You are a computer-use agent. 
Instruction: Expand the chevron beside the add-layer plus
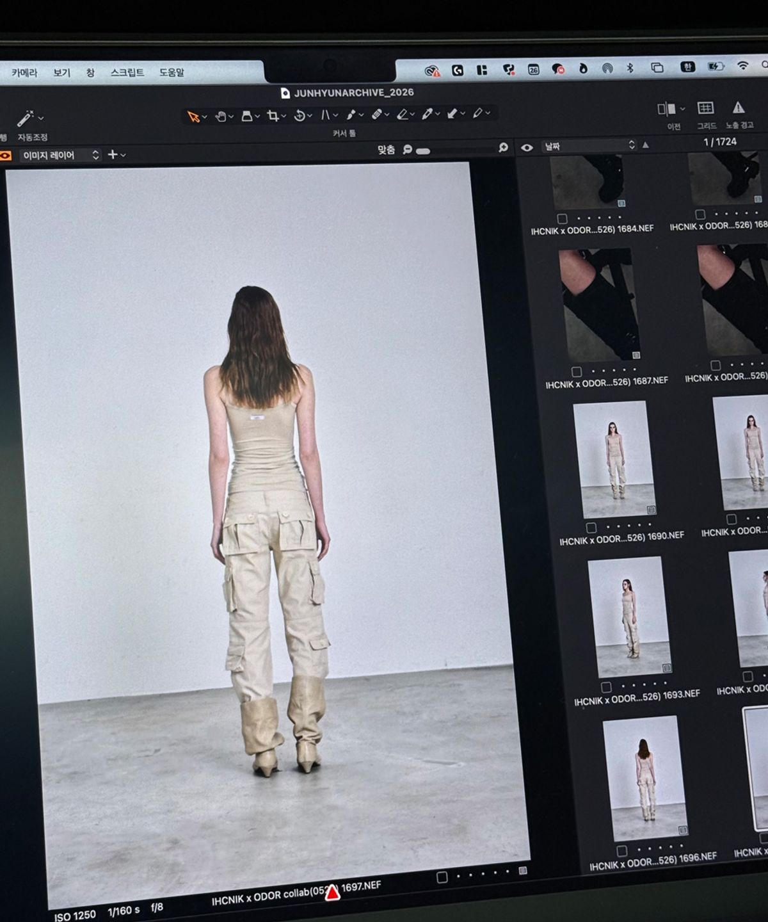(123, 155)
